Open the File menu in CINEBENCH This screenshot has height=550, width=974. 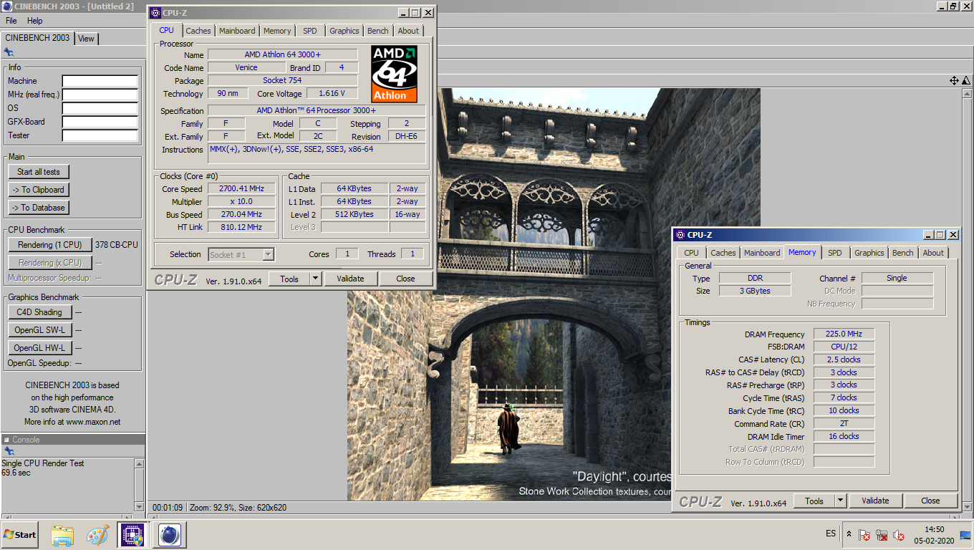point(11,21)
